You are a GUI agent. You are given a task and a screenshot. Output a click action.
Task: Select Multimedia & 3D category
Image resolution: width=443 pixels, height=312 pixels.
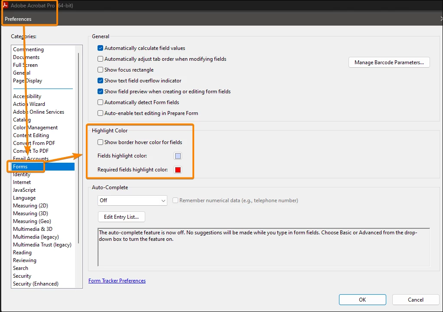pyautogui.click(x=33, y=229)
